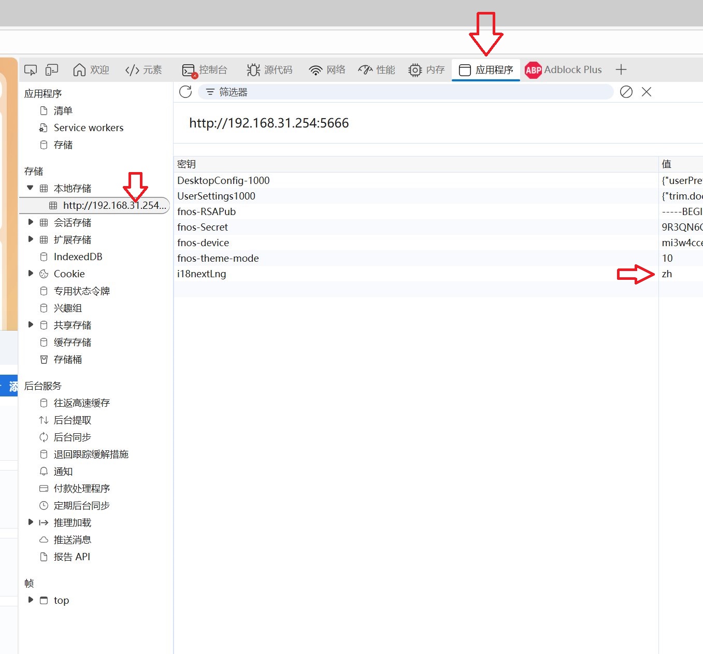This screenshot has height=654, width=703.
Task: Click the refresh storage icon
Action: pos(185,92)
